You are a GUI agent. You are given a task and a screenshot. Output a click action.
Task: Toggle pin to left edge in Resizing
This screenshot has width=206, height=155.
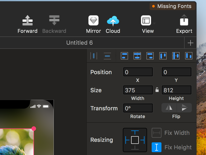(127, 140)
